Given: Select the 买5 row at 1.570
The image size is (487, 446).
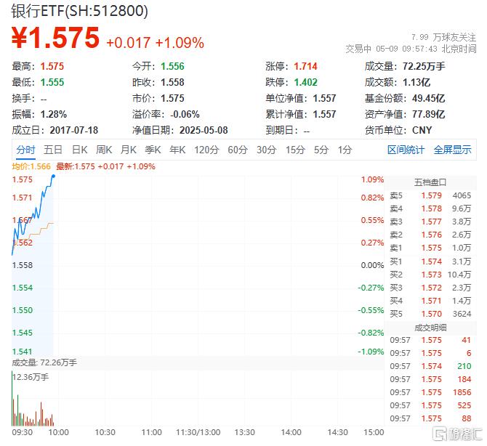Looking at the screenshot, I should coord(430,314).
